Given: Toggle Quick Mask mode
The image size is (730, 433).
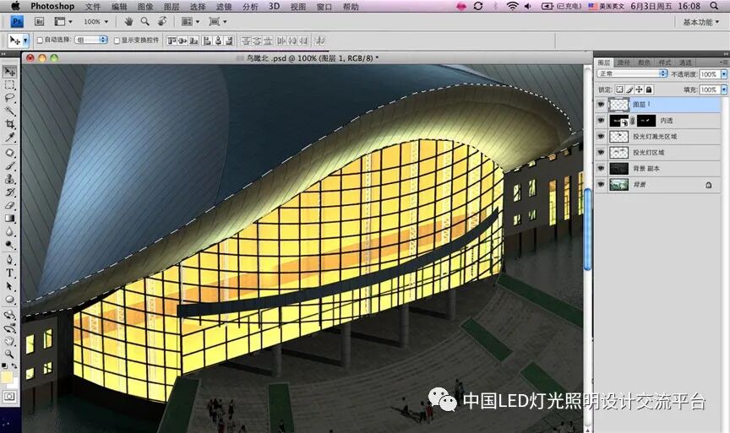Looking at the screenshot, I should pos(9,397).
